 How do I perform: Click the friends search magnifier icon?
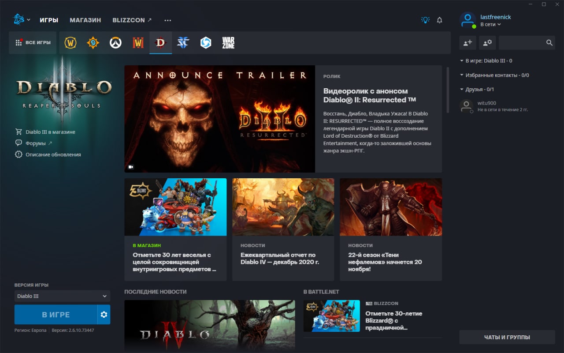pyautogui.click(x=549, y=43)
